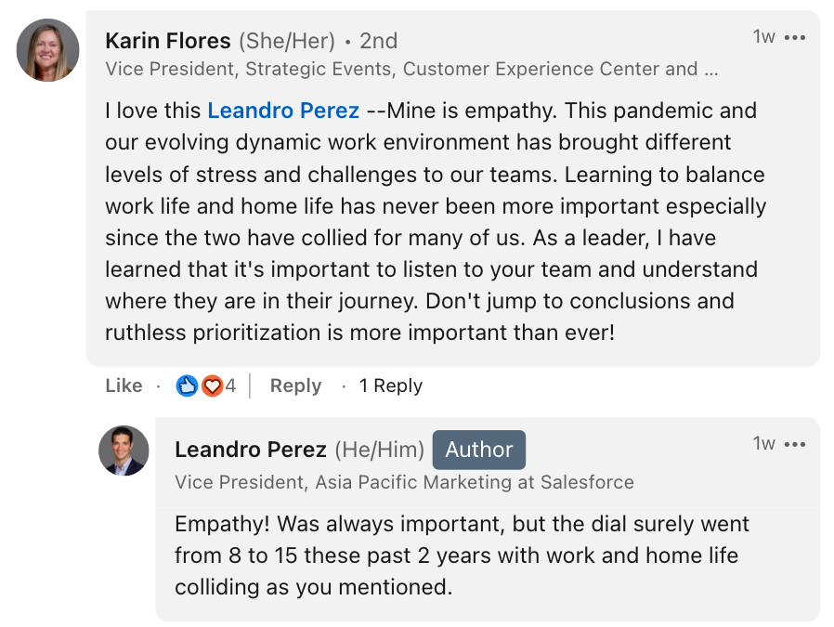Expand the 1 Reply thread

pos(390,385)
